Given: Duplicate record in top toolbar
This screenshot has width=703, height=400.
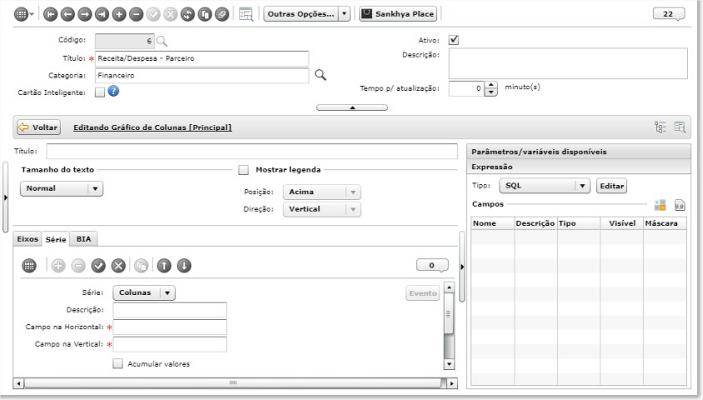Looking at the screenshot, I should (x=204, y=14).
